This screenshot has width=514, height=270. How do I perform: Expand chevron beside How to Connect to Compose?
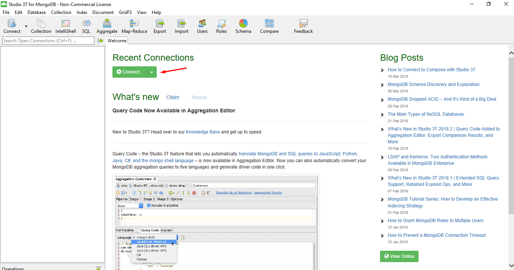coord(382,70)
